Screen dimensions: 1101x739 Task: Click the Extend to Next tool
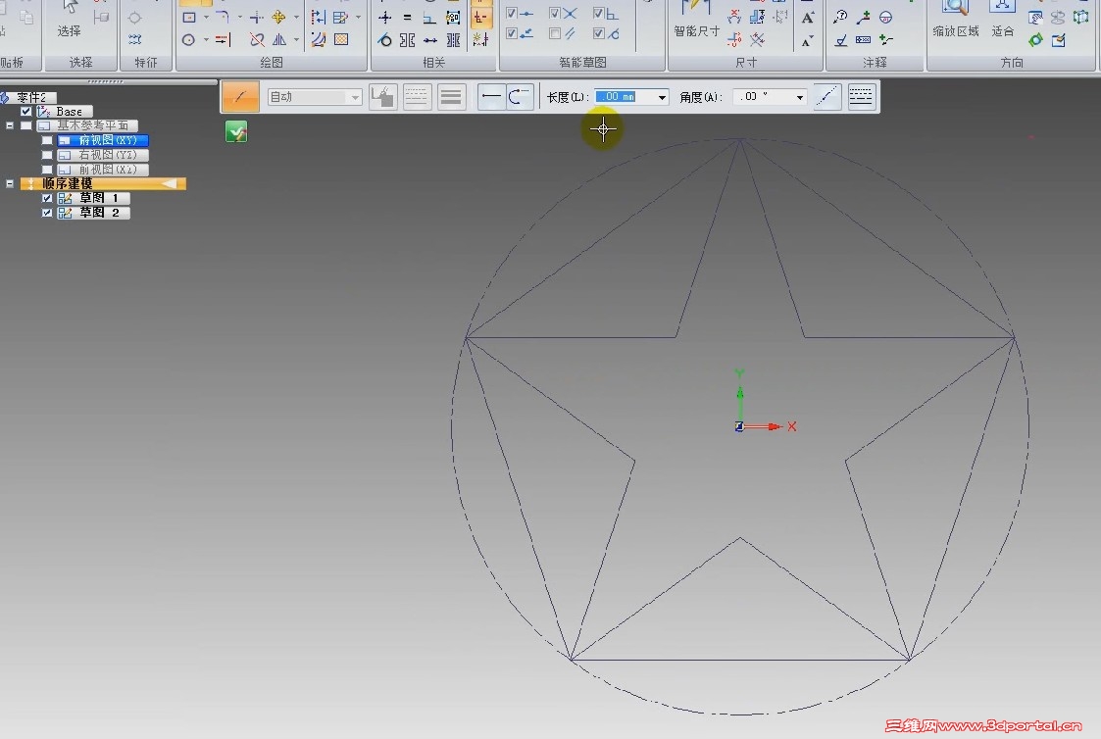coord(223,40)
